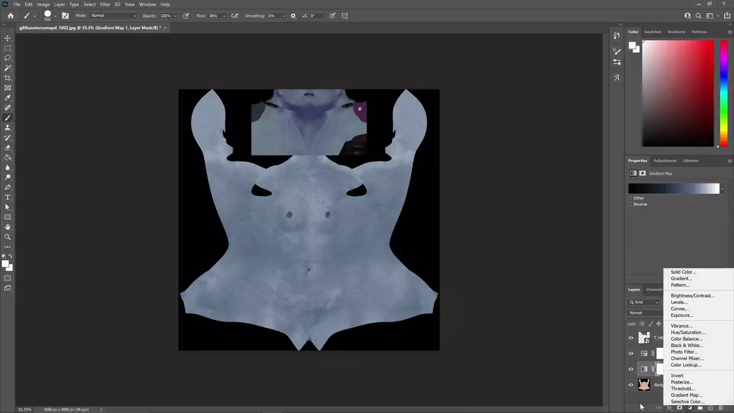The width and height of the screenshot is (734, 413).
Task: Choose Hue/Saturation from adjustment menu
Action: click(688, 332)
